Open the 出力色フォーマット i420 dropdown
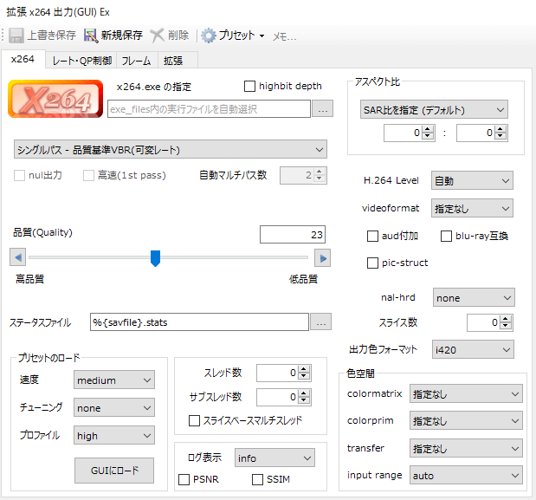 click(x=473, y=349)
